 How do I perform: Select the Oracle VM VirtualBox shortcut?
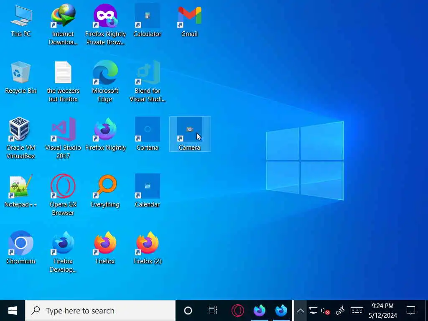[21, 138]
